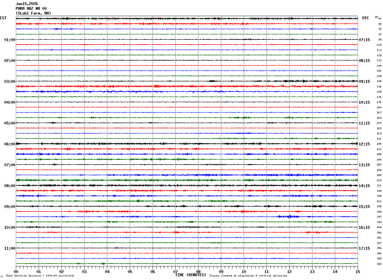Click the (Stahl Farm, MO) location label
The width and height of the screenshot is (383, 280).
coord(33,13)
